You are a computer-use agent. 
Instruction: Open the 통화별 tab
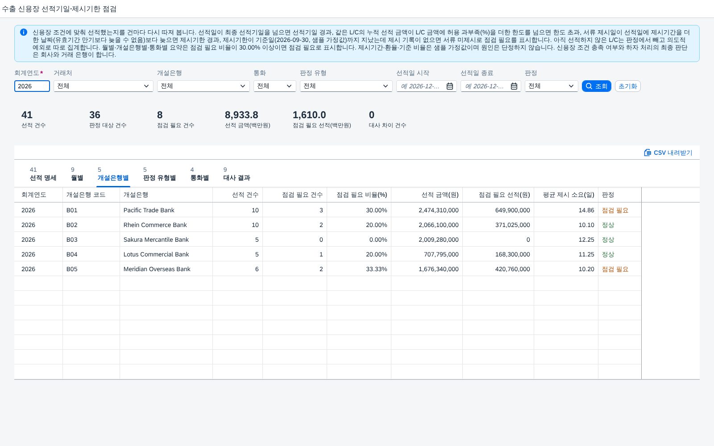point(199,174)
